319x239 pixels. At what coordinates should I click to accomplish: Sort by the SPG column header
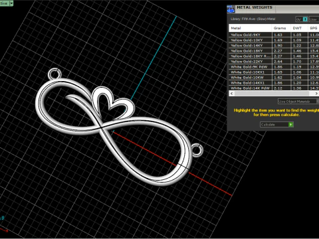tap(314, 28)
